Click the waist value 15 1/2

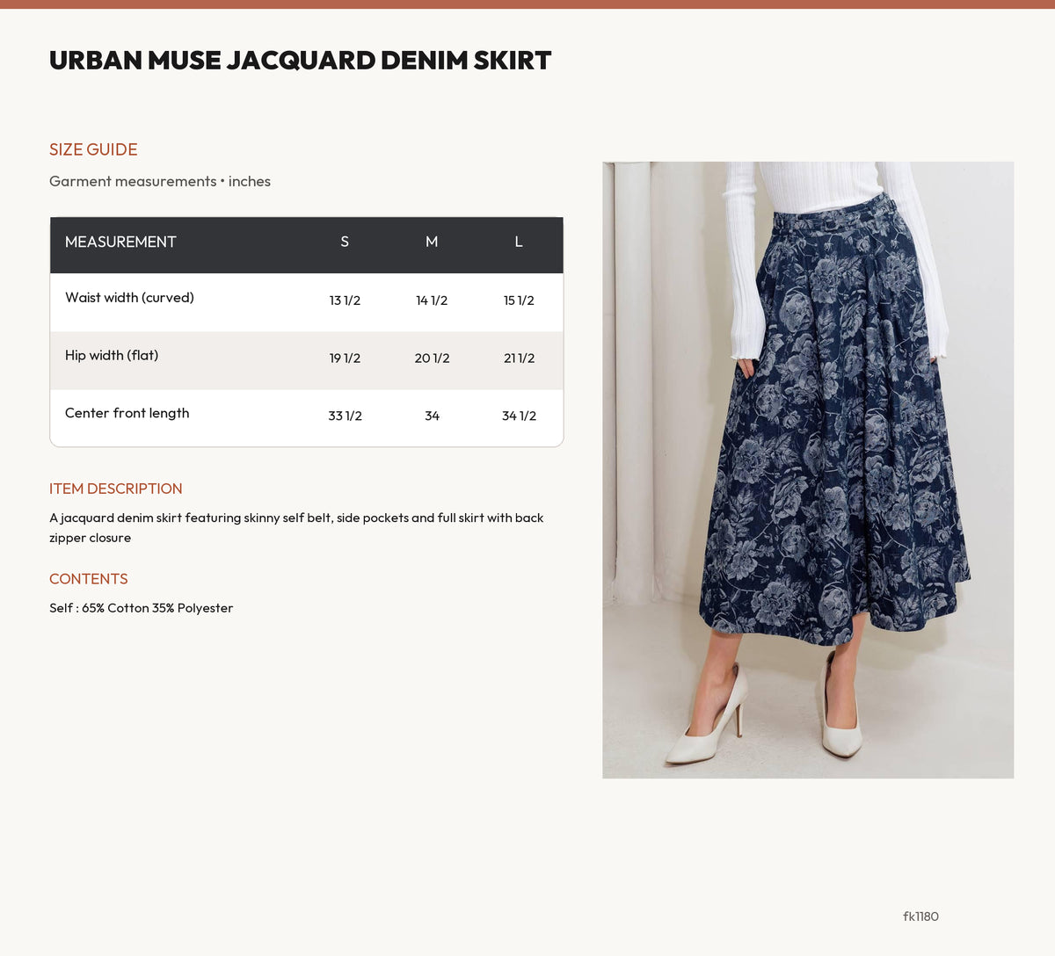pyautogui.click(x=519, y=301)
